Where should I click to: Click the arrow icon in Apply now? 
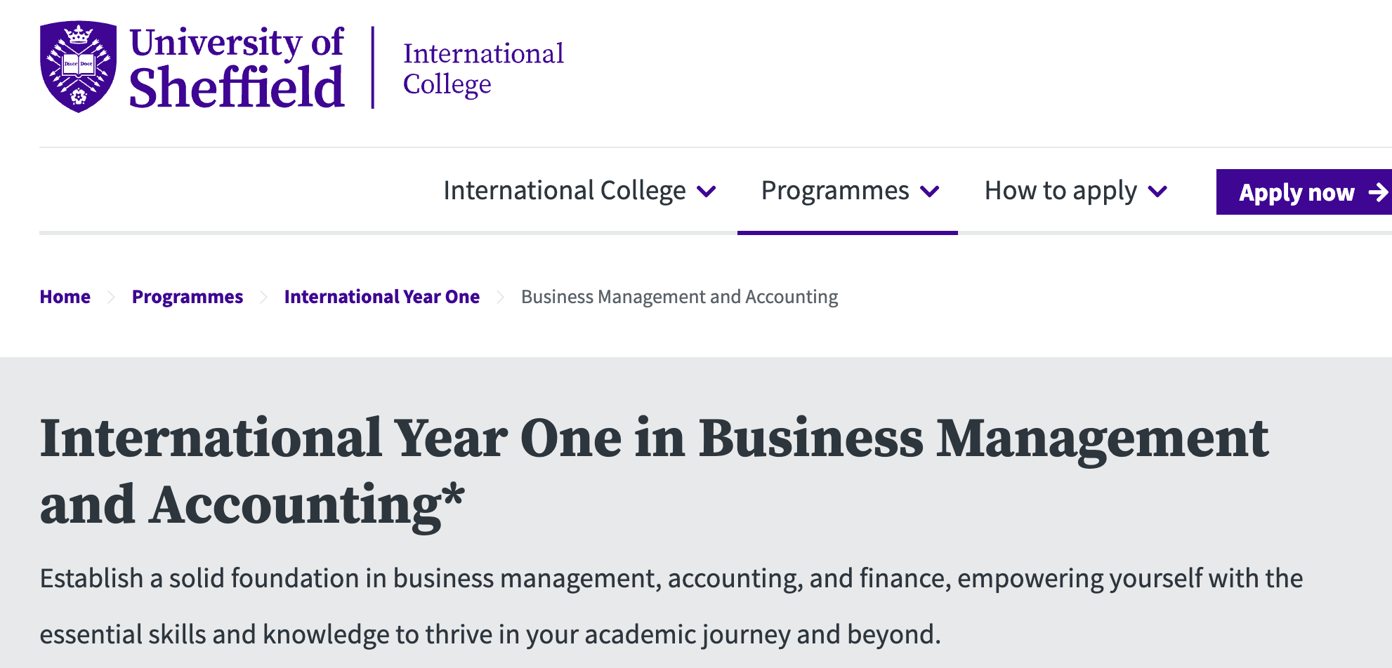[1378, 192]
